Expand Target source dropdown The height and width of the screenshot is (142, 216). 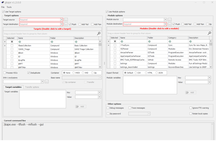coord(62,20)
